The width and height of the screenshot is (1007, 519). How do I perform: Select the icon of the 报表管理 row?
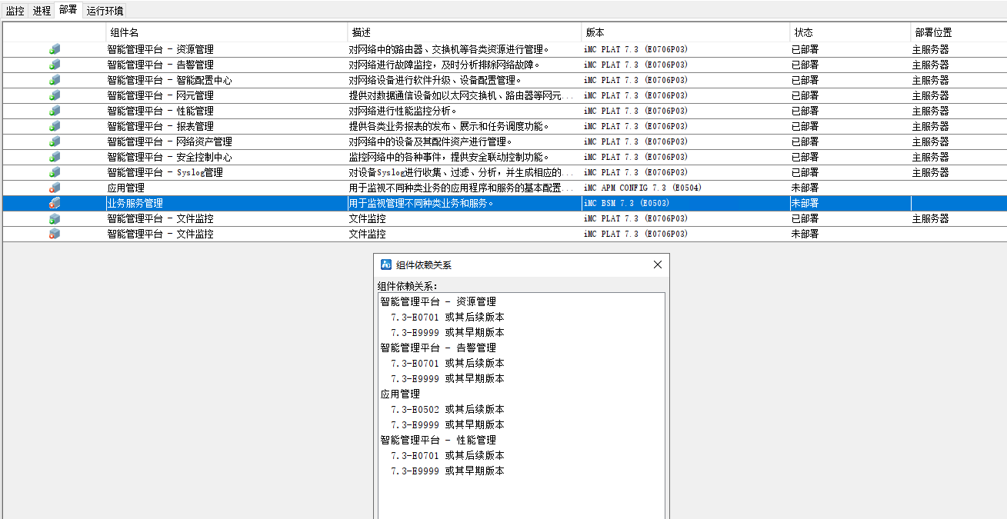click(x=55, y=126)
